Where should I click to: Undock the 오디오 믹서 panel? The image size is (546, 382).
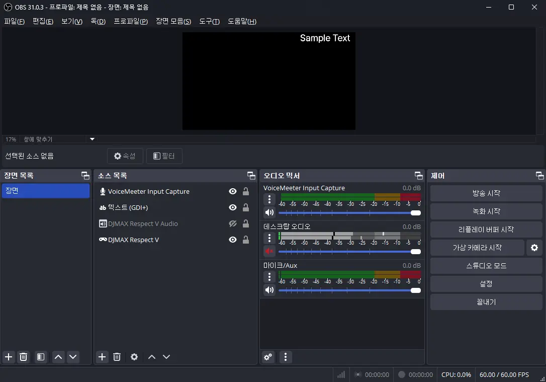[419, 175]
